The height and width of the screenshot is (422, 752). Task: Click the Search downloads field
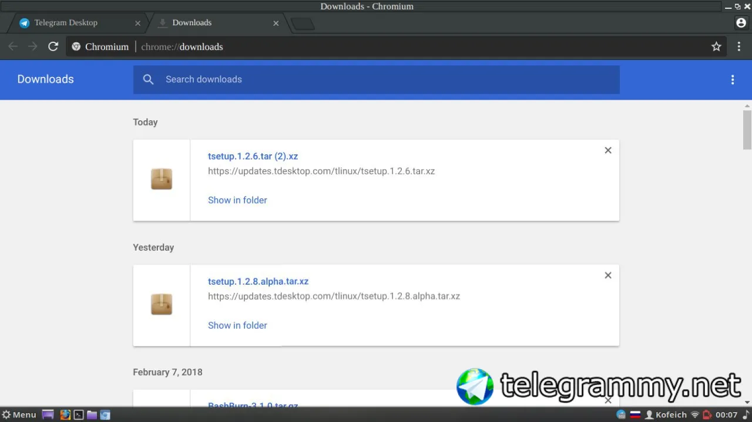pos(376,79)
